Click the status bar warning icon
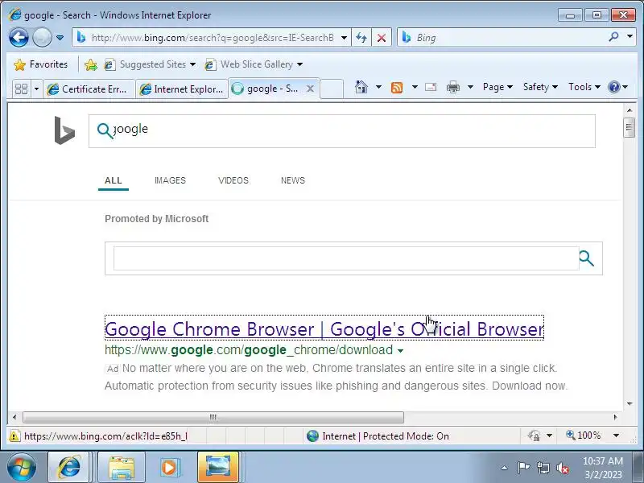 tap(14, 436)
